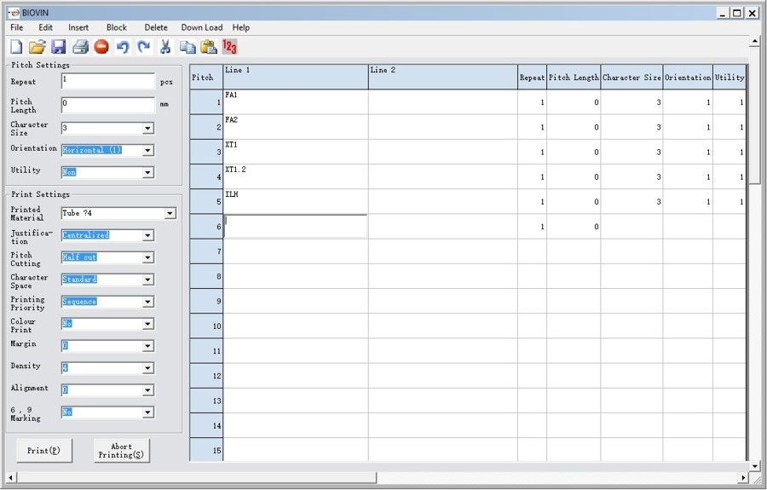The height and width of the screenshot is (490, 767).
Task: Expand the Justification dropdown
Action: click(147, 236)
